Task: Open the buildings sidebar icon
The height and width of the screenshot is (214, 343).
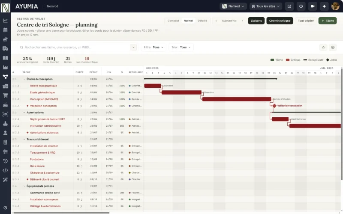Action: pyautogui.click(x=5, y=86)
